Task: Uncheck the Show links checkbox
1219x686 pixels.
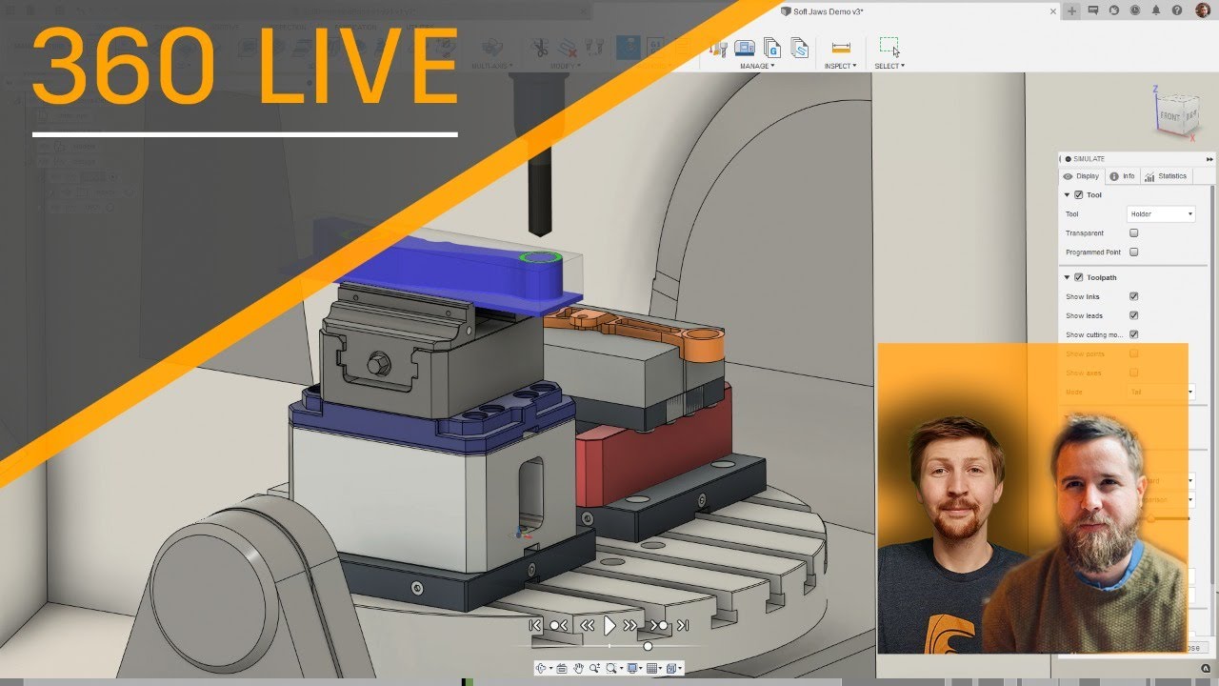Action: click(1133, 296)
